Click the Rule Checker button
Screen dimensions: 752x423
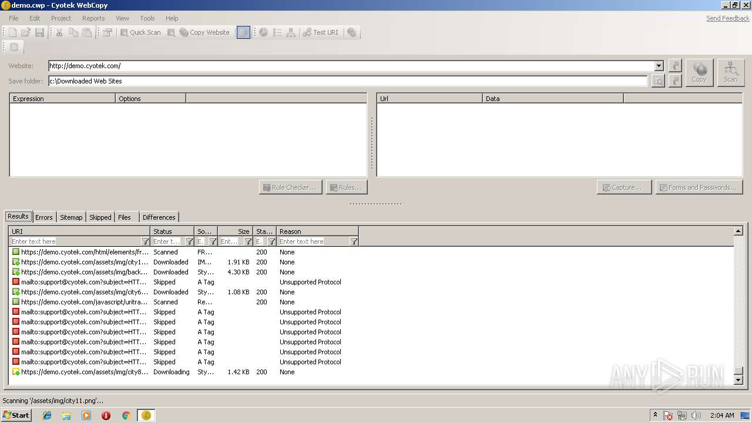290,187
